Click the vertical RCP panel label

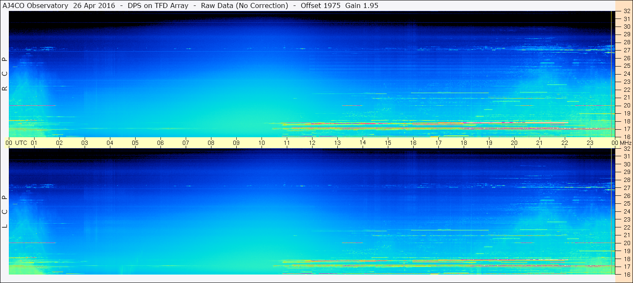5,74
